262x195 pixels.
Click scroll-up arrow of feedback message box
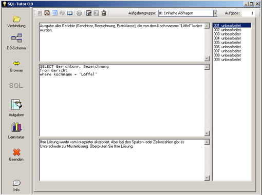pyautogui.click(x=207, y=142)
